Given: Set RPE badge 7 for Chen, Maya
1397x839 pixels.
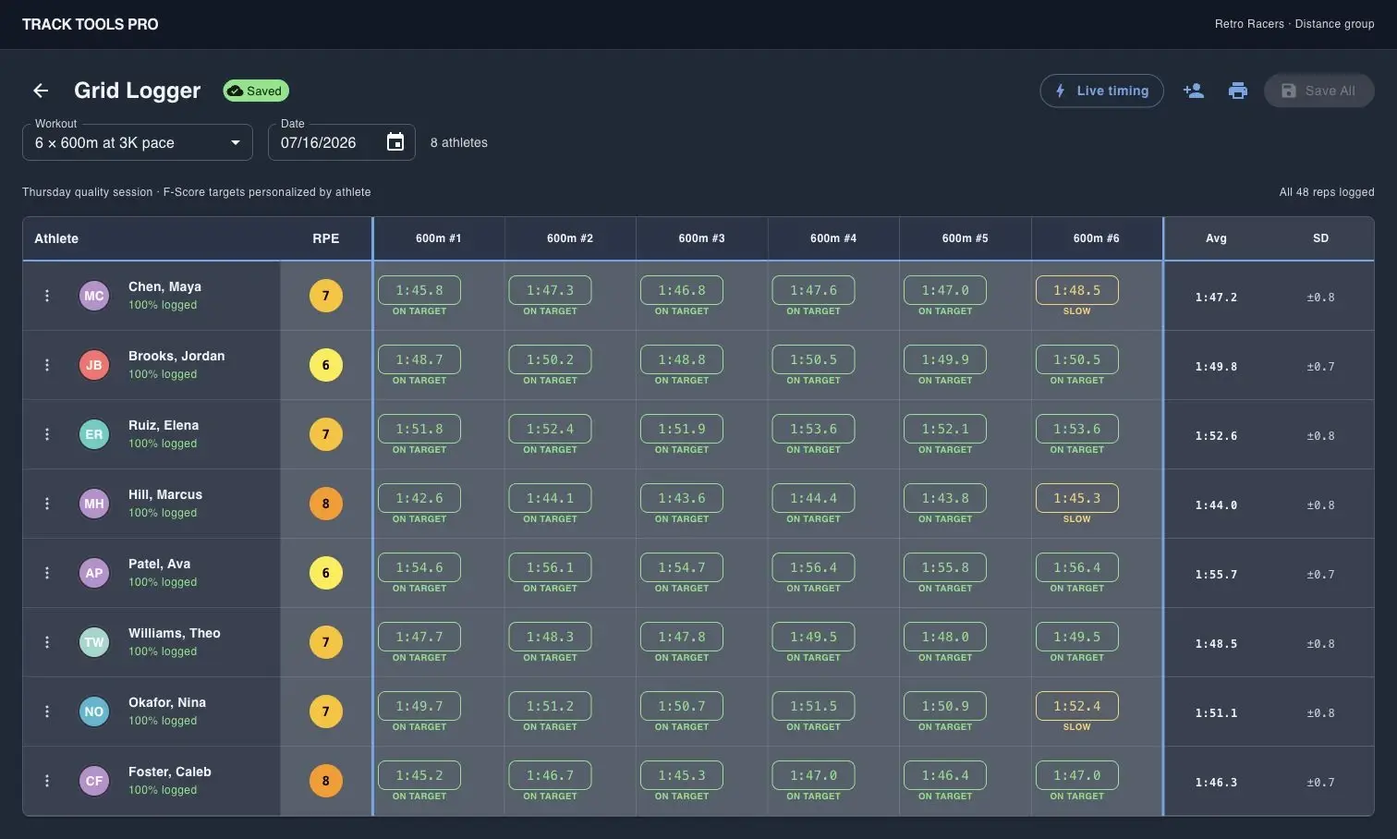Looking at the screenshot, I should point(325,296).
